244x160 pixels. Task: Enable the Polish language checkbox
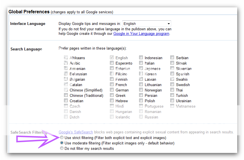tap(141, 101)
